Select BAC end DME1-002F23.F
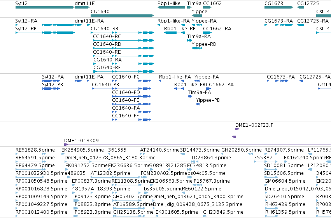 [237, 129]
